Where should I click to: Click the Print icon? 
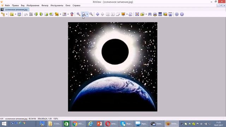pos(155,14)
